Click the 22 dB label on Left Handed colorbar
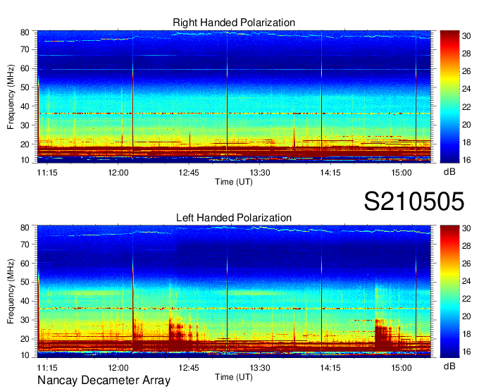479x389 pixels. point(466,299)
